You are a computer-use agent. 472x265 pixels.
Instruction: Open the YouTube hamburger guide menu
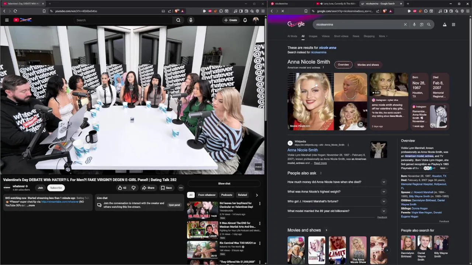[x=7, y=20]
